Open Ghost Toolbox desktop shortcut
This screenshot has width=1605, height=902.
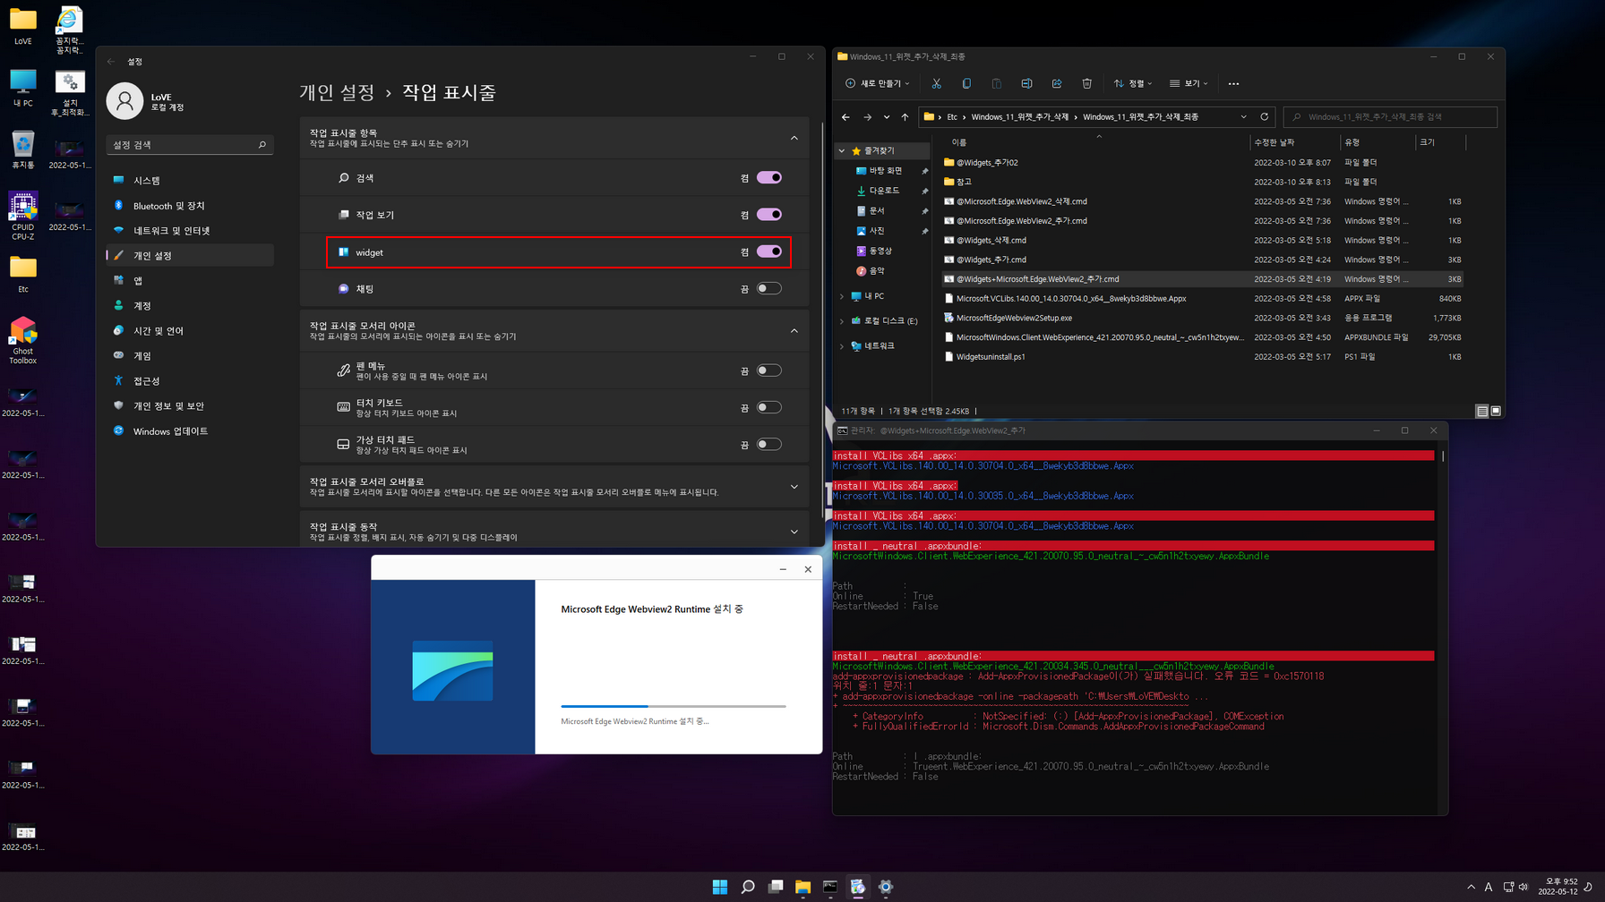click(22, 340)
